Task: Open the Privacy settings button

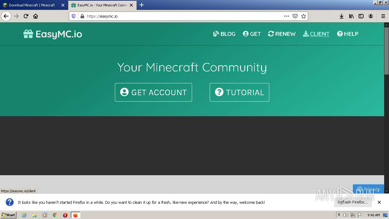Action: coord(368,189)
